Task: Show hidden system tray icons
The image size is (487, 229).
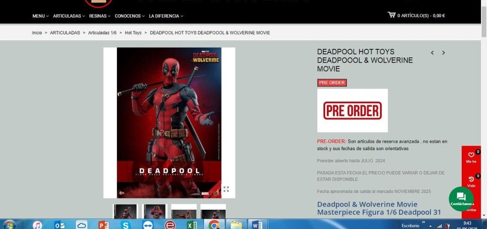Action: 431,226
